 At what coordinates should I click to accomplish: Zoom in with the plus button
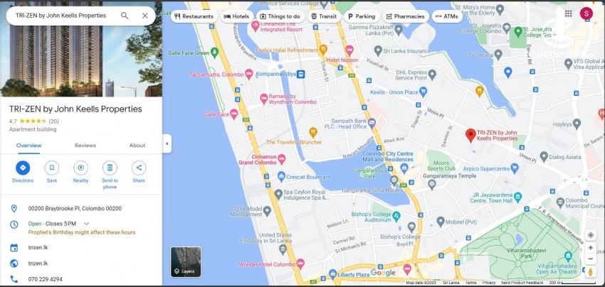590,248
